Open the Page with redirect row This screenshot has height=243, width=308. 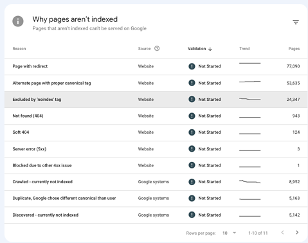click(x=156, y=67)
